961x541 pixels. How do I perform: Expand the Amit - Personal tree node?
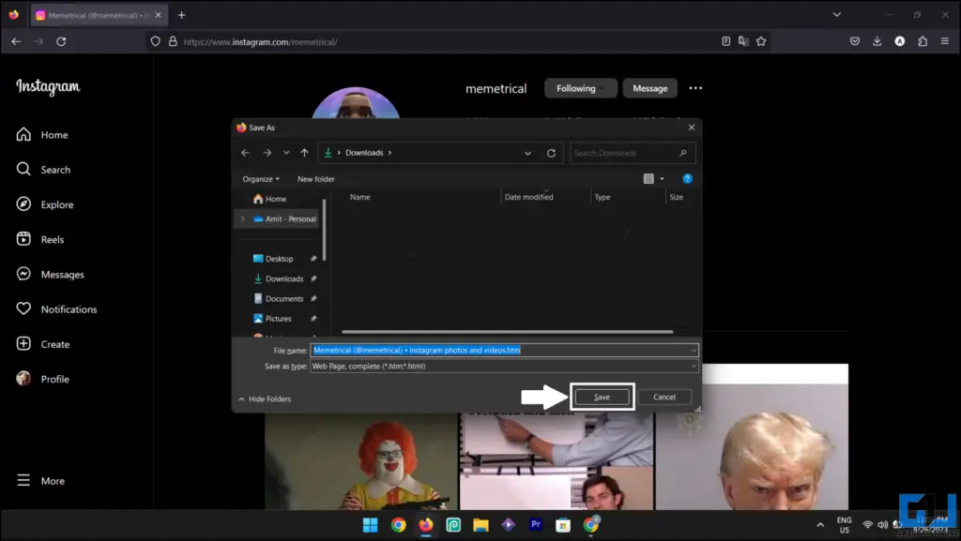coord(243,218)
